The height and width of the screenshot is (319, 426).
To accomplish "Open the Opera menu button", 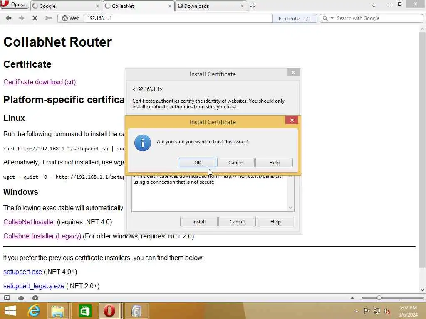I will click(14, 4).
